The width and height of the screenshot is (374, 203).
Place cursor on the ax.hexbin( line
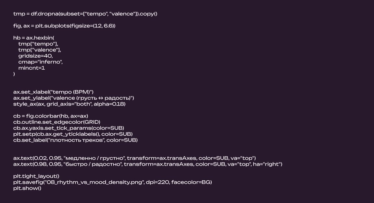tap(34, 38)
